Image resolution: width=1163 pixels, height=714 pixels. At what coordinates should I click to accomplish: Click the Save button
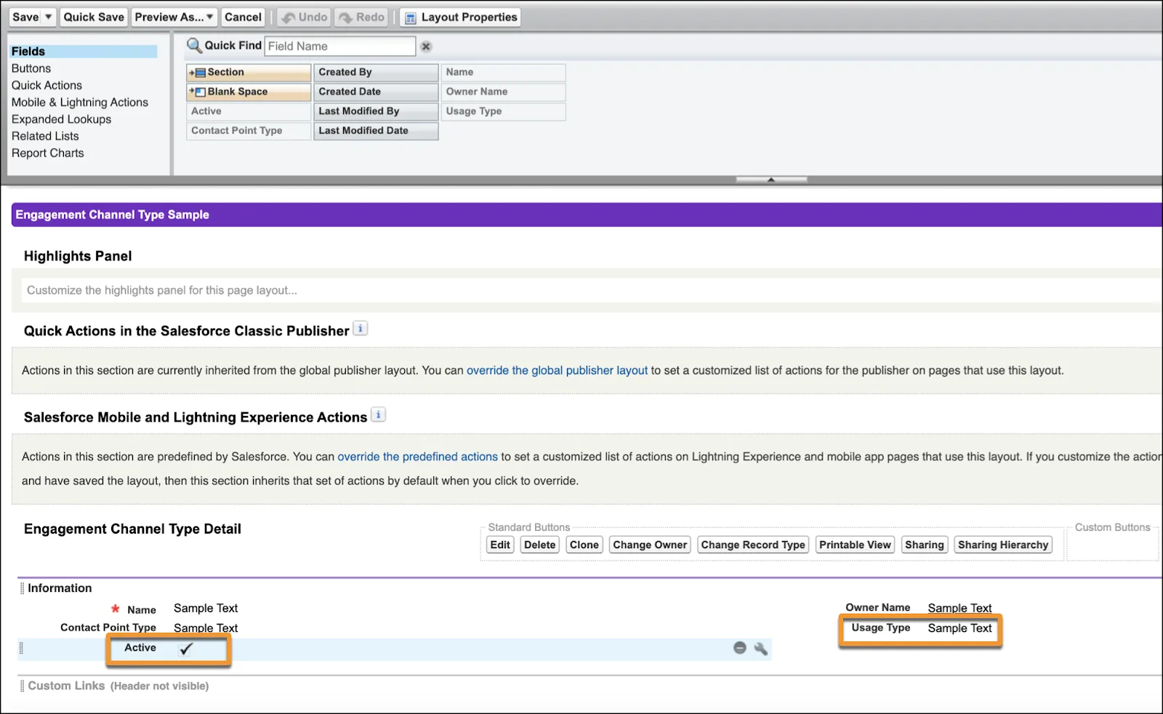tap(25, 17)
